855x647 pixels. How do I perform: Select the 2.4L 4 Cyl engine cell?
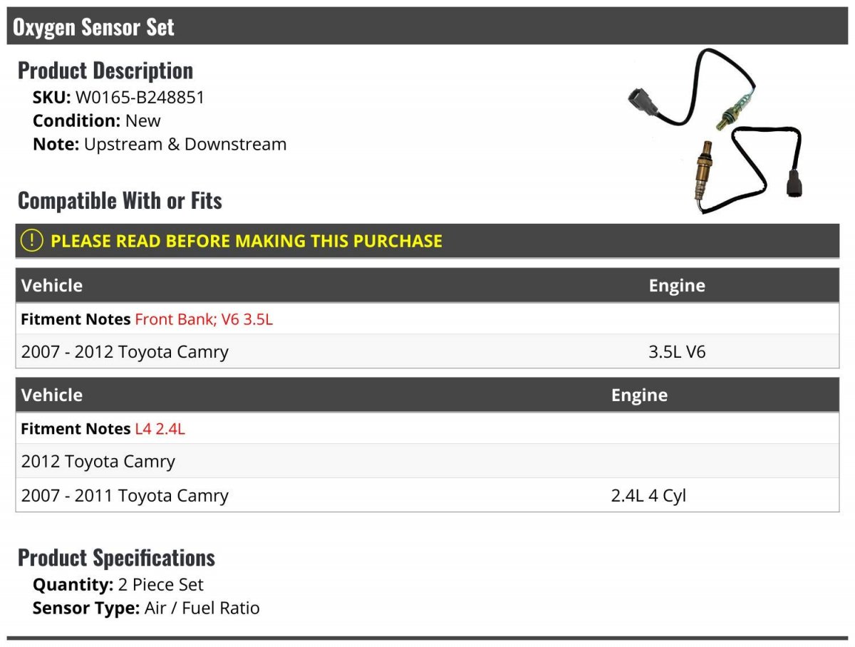(648, 495)
